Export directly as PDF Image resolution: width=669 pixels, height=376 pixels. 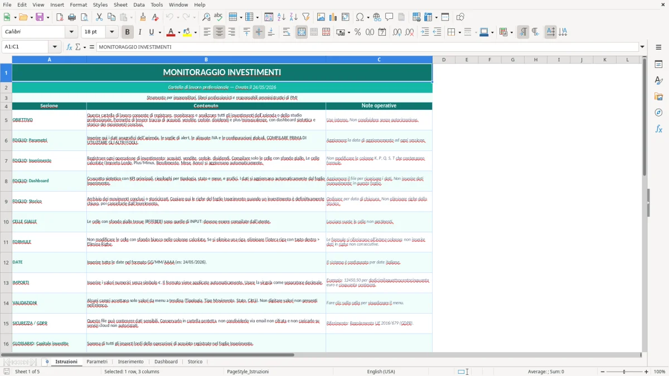[59, 17]
